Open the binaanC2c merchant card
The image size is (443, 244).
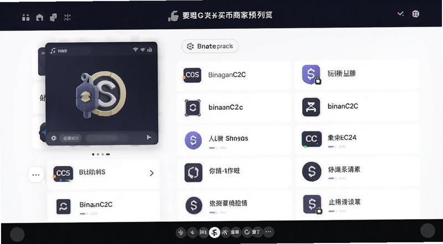pos(234,108)
